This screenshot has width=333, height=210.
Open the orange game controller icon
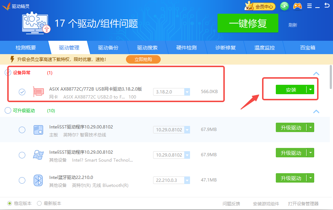point(297,6)
